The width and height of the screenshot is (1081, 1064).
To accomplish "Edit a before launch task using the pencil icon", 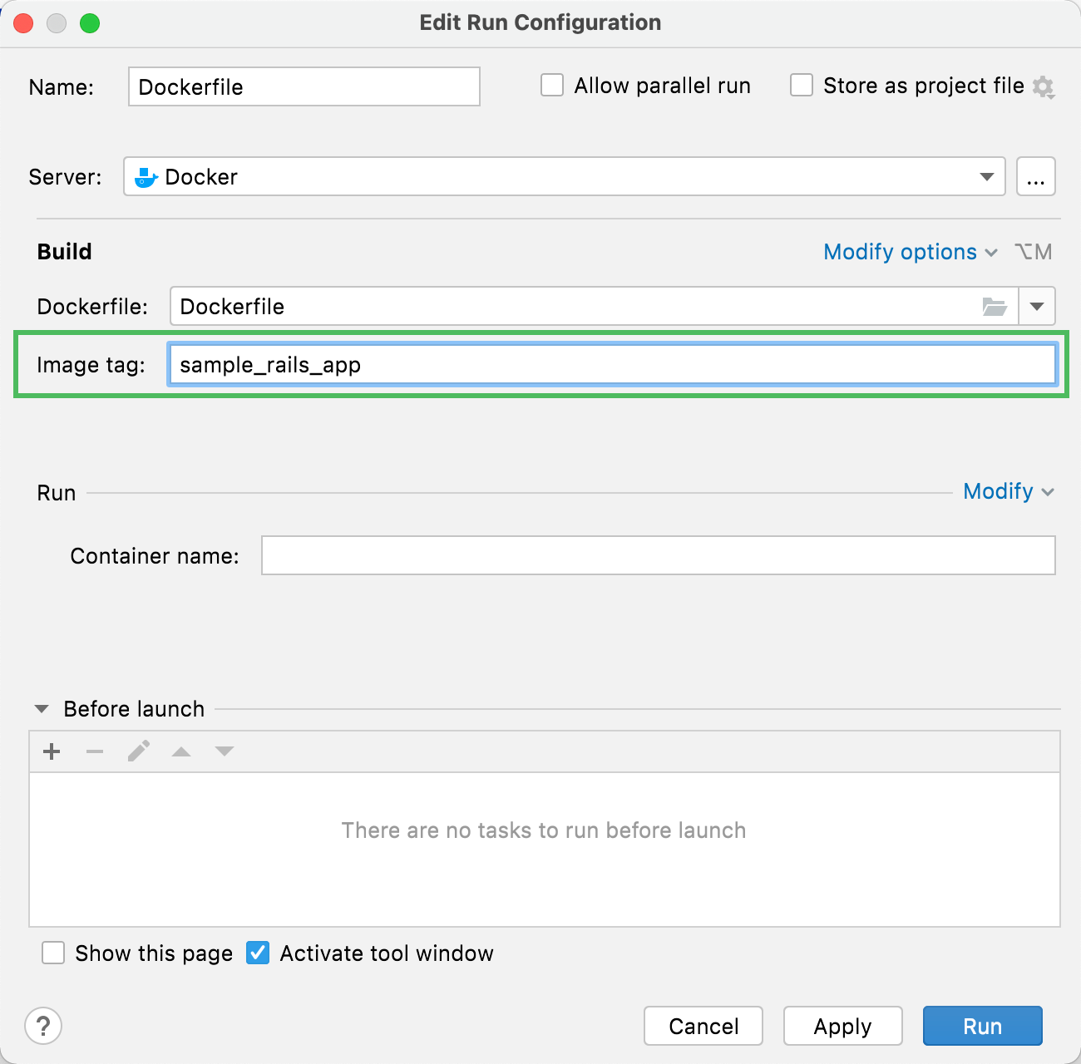I will [x=139, y=751].
